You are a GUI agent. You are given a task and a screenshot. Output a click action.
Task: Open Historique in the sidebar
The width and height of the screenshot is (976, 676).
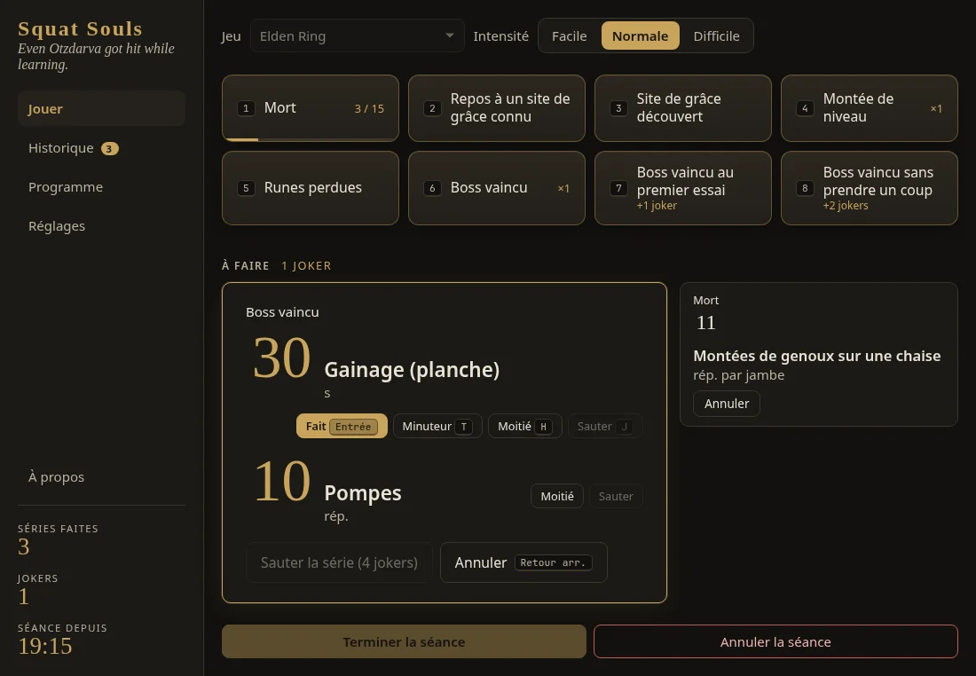pos(101,148)
